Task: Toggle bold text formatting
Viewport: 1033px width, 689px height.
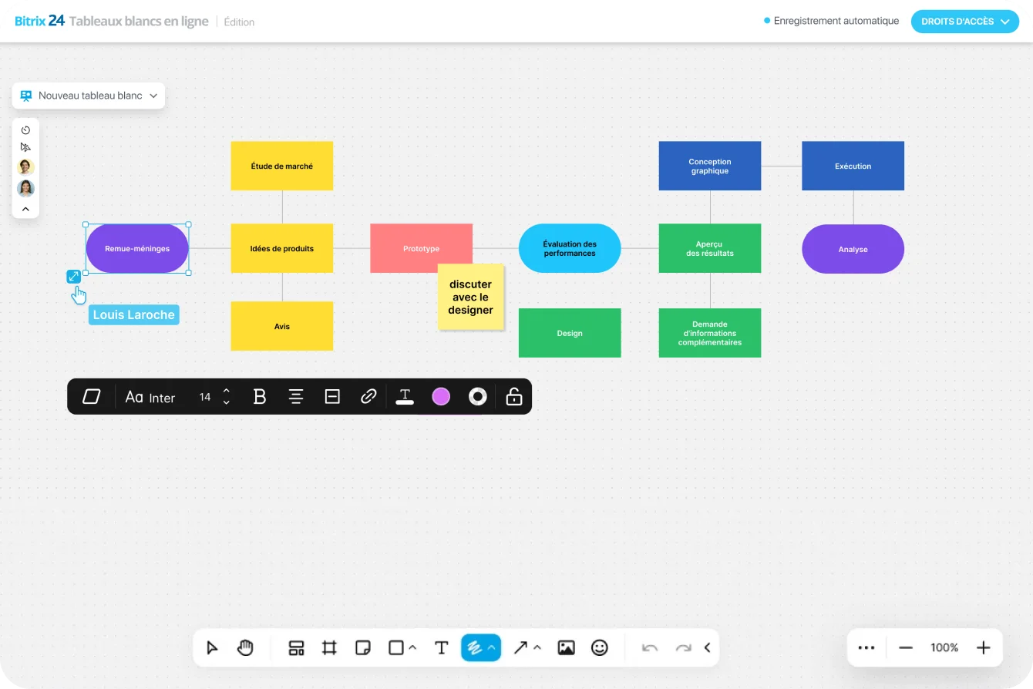Action: (x=260, y=396)
